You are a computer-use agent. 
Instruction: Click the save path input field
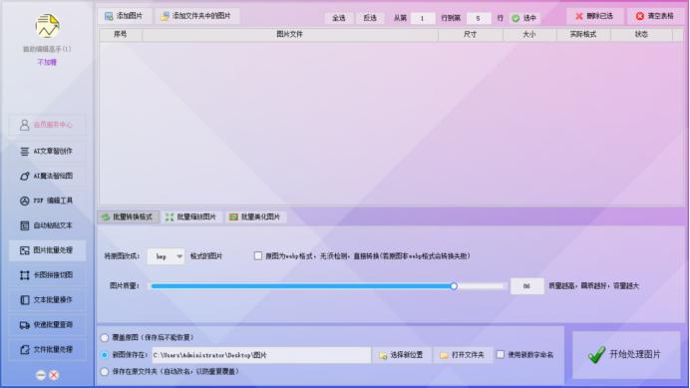pos(261,355)
